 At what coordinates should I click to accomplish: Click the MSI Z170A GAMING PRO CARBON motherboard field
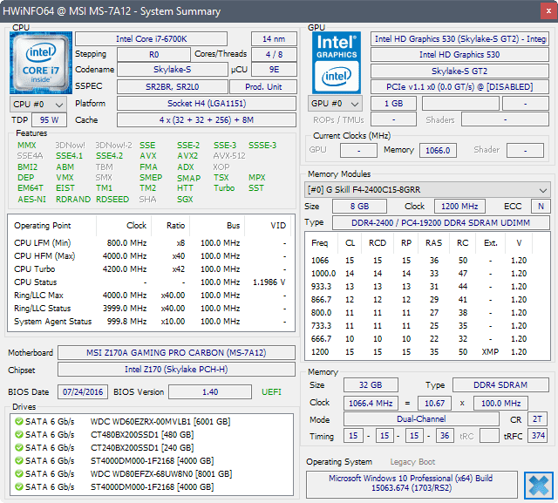coord(176,353)
